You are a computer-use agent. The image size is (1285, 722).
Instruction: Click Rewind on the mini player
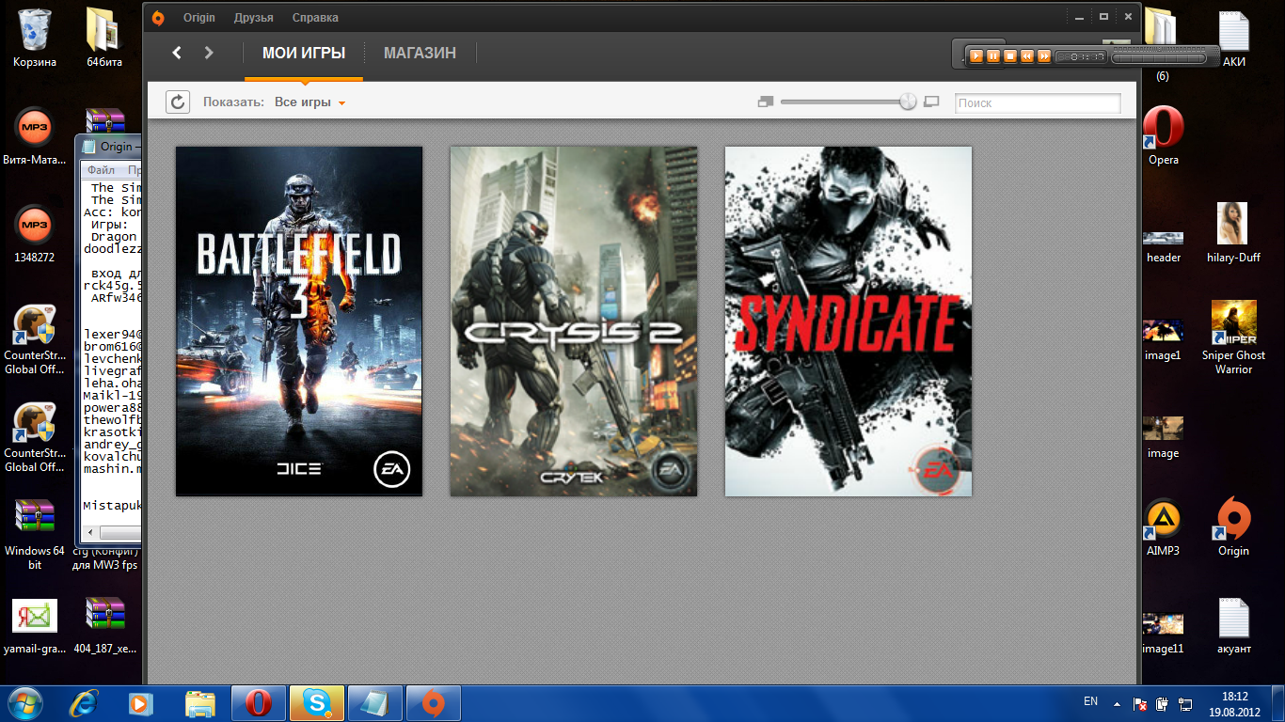(1027, 56)
